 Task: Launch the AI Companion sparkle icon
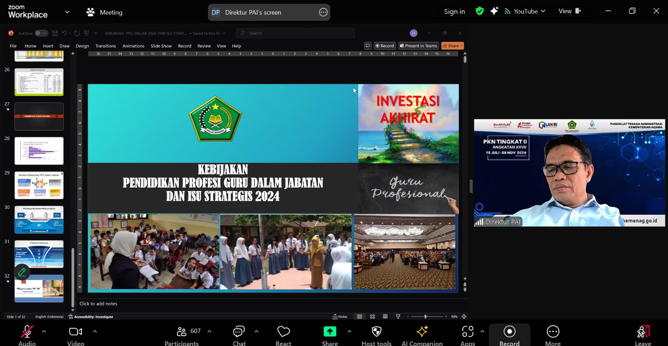(x=422, y=332)
